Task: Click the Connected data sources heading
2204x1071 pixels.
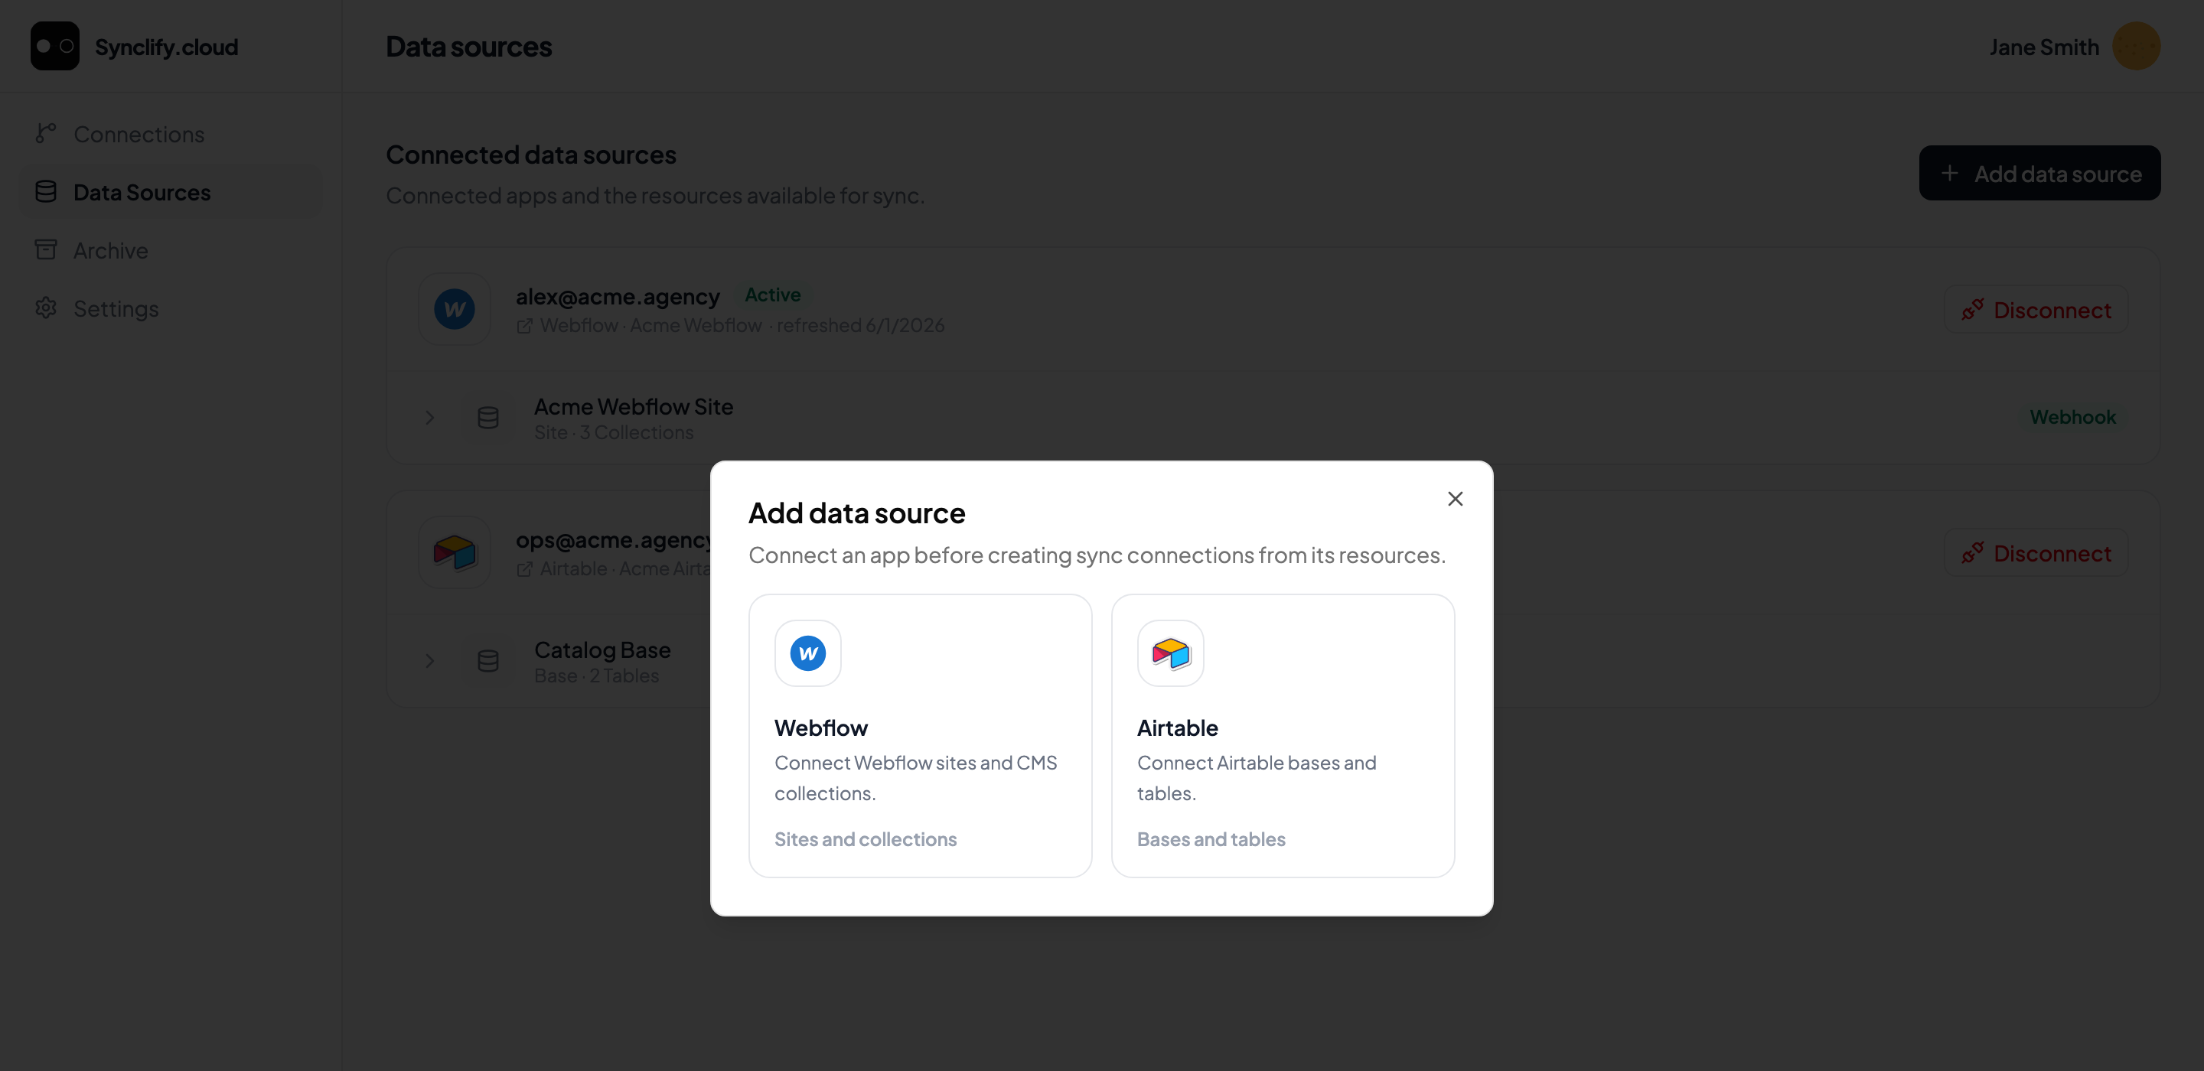Action: pos(530,155)
